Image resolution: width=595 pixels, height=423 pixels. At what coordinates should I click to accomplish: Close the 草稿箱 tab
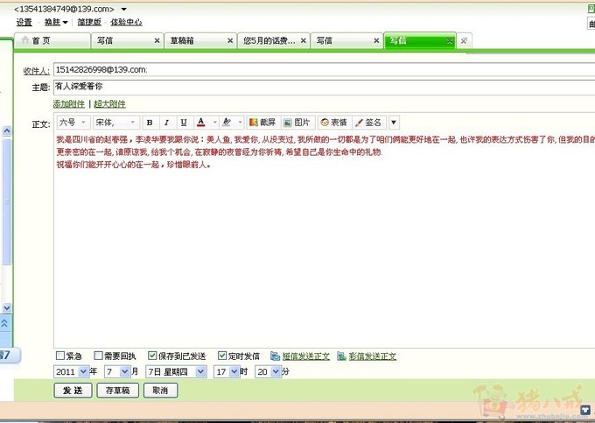coord(230,40)
